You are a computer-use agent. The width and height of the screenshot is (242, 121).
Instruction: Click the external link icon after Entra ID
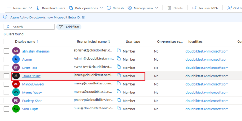[84, 18]
